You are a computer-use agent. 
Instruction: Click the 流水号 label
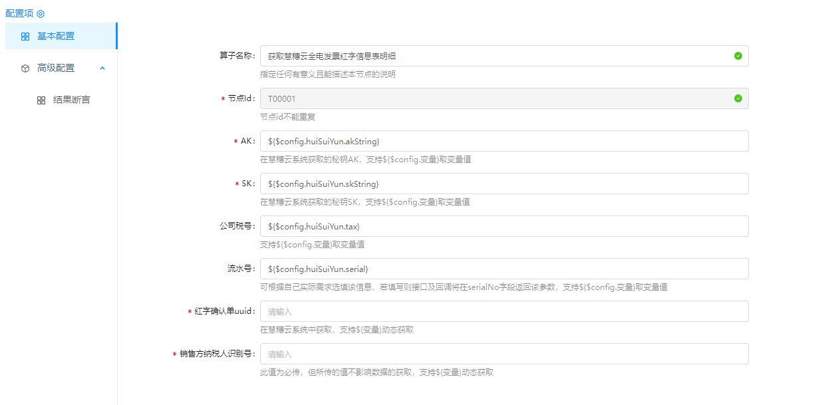click(x=241, y=269)
